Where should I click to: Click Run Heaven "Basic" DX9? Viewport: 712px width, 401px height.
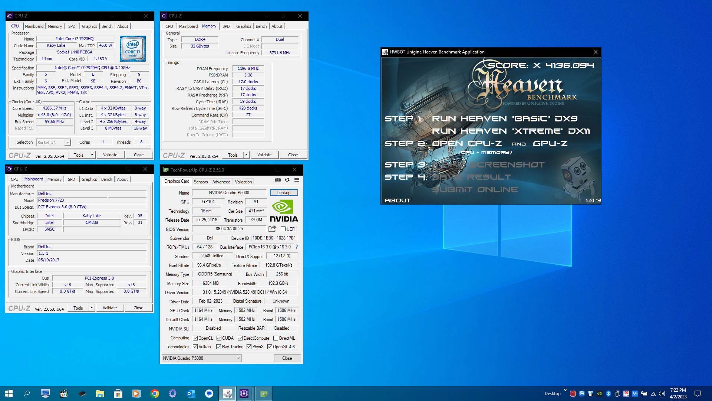coord(504,119)
